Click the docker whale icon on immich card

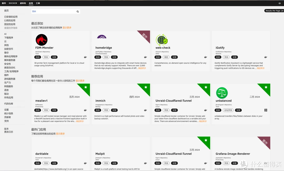[x=145, y=110]
